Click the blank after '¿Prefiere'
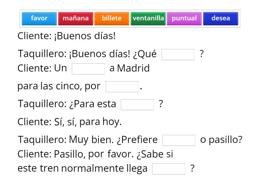Screen dimensions: 260x195 point(179,140)
